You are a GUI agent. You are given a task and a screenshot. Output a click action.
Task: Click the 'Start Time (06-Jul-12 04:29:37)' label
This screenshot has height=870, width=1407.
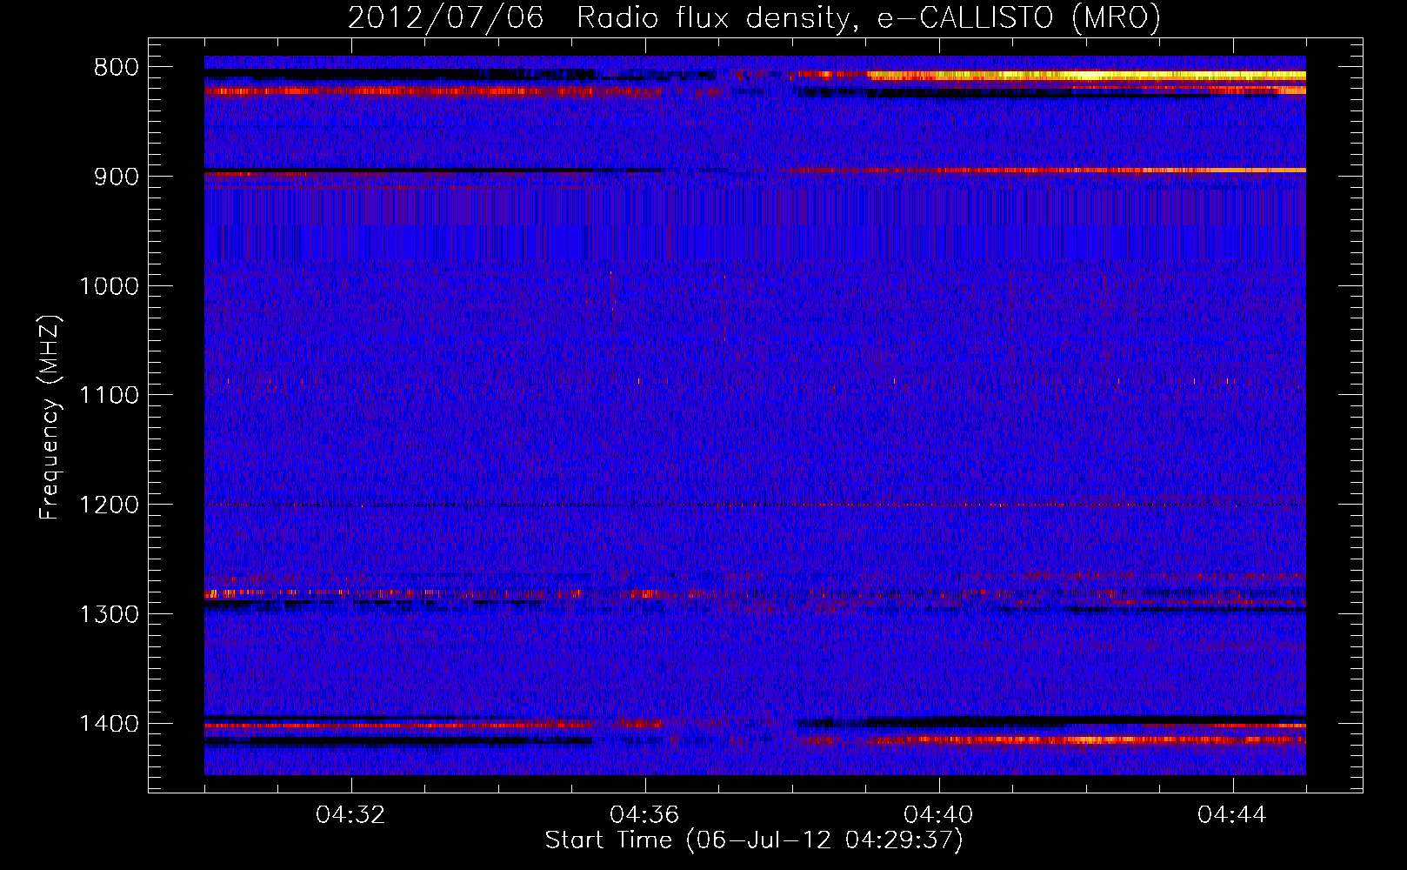click(x=754, y=840)
